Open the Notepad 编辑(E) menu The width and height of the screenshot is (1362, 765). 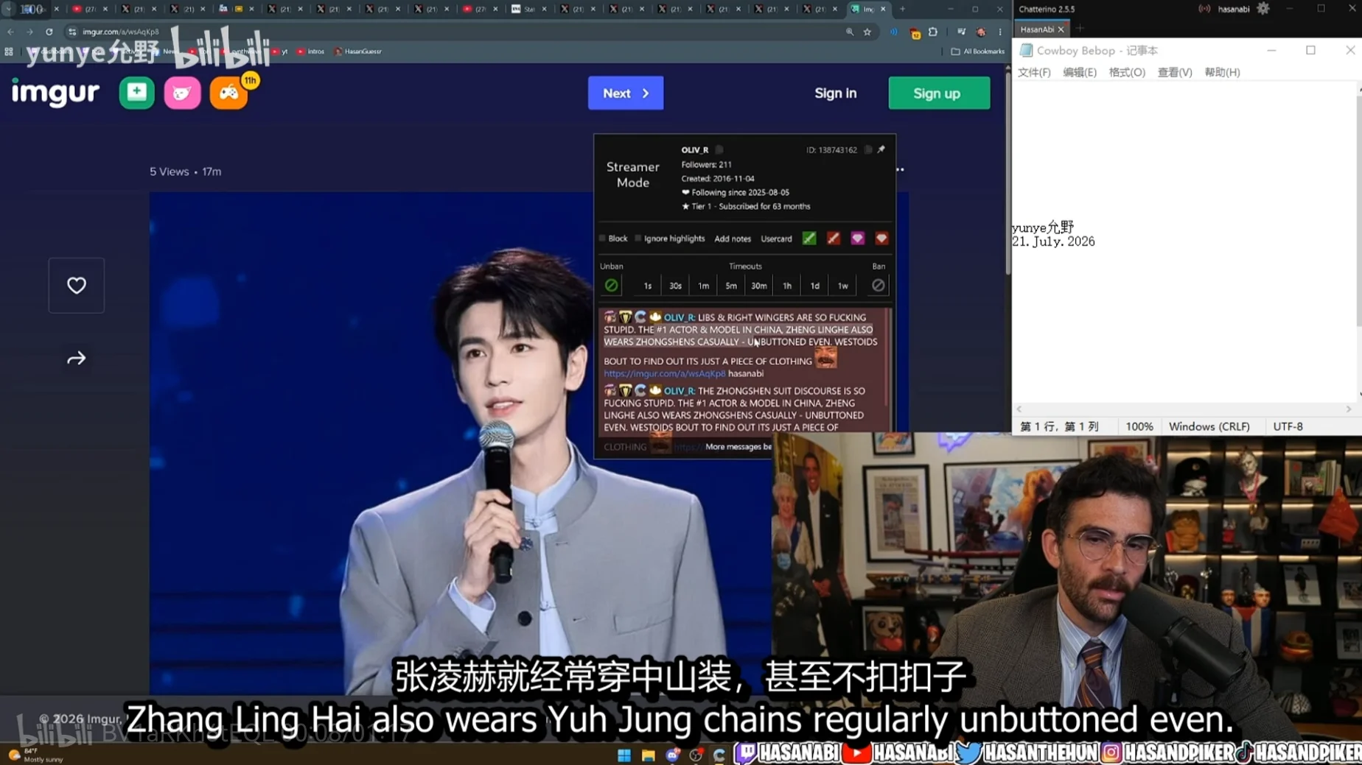point(1080,72)
